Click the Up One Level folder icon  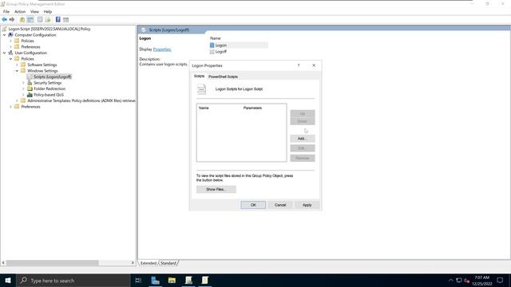(x=22, y=19)
